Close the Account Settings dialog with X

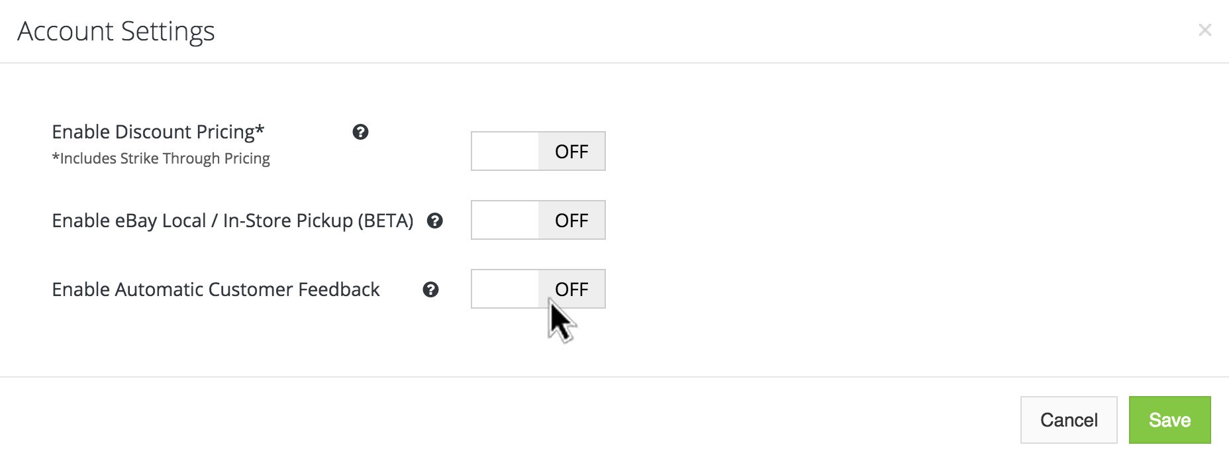(x=1204, y=30)
